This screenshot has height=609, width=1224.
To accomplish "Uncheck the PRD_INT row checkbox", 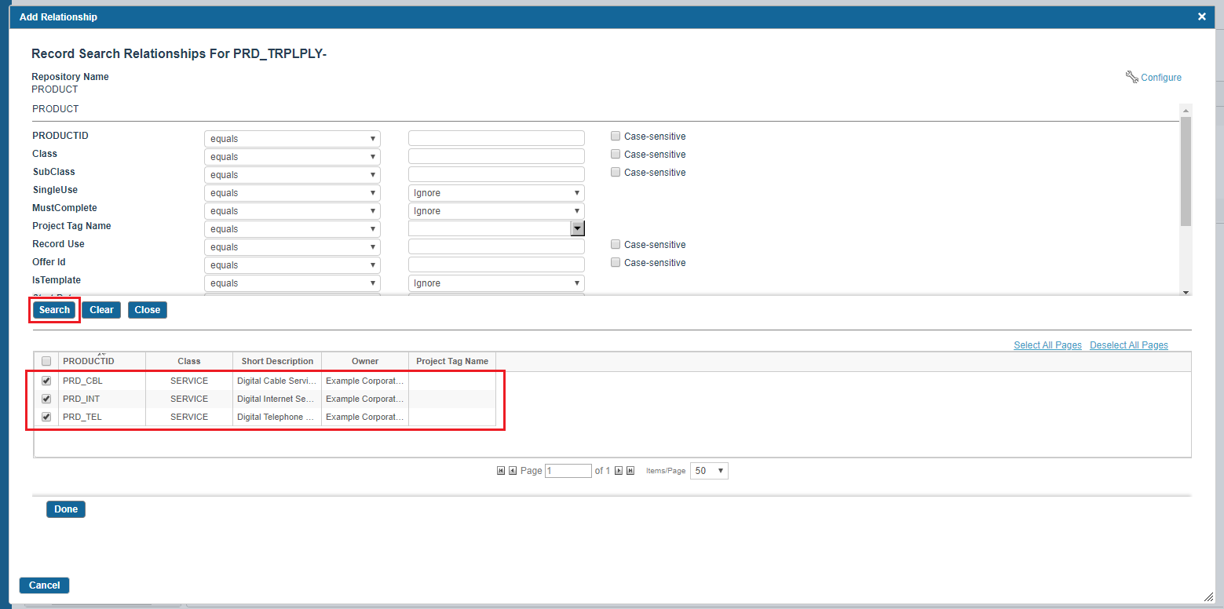I will coord(46,399).
